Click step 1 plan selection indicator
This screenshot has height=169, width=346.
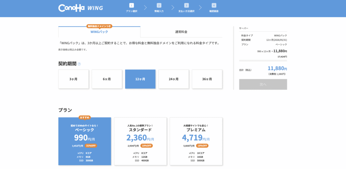(131, 8)
